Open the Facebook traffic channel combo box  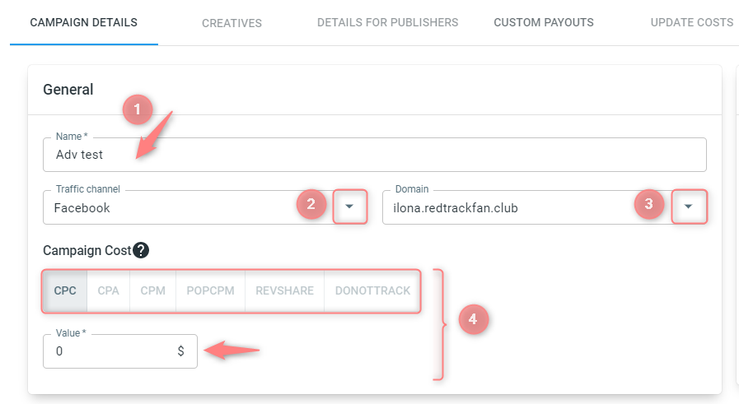pyautogui.click(x=205, y=207)
